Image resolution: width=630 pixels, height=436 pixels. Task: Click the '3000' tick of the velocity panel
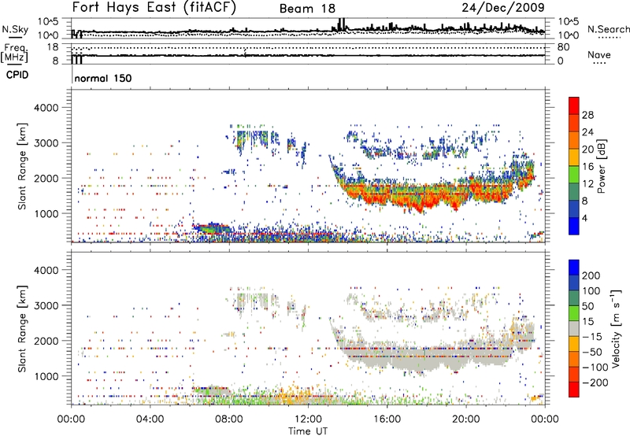(x=46, y=305)
